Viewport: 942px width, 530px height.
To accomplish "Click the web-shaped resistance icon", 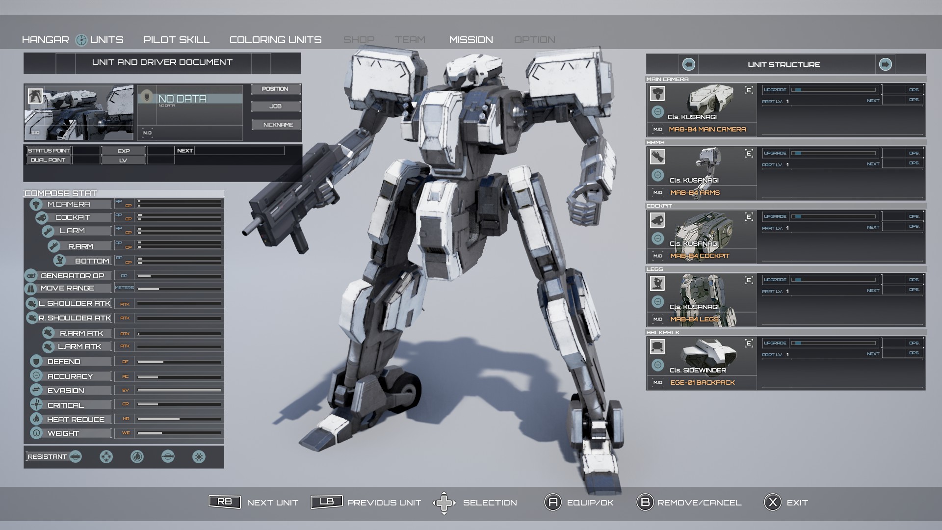I will (199, 457).
